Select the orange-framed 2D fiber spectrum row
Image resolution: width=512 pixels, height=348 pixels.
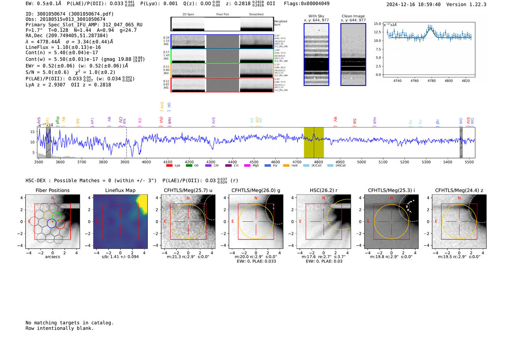pos(222,70)
